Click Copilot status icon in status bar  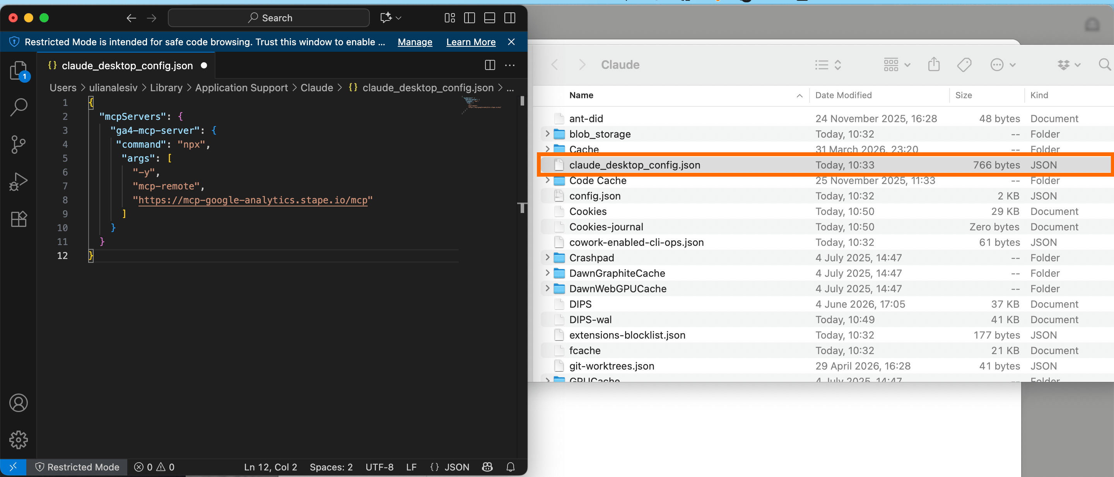[x=487, y=467]
